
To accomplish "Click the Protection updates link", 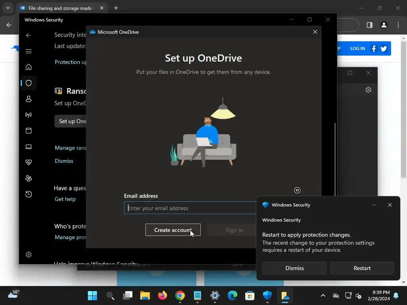I will click(x=70, y=62).
